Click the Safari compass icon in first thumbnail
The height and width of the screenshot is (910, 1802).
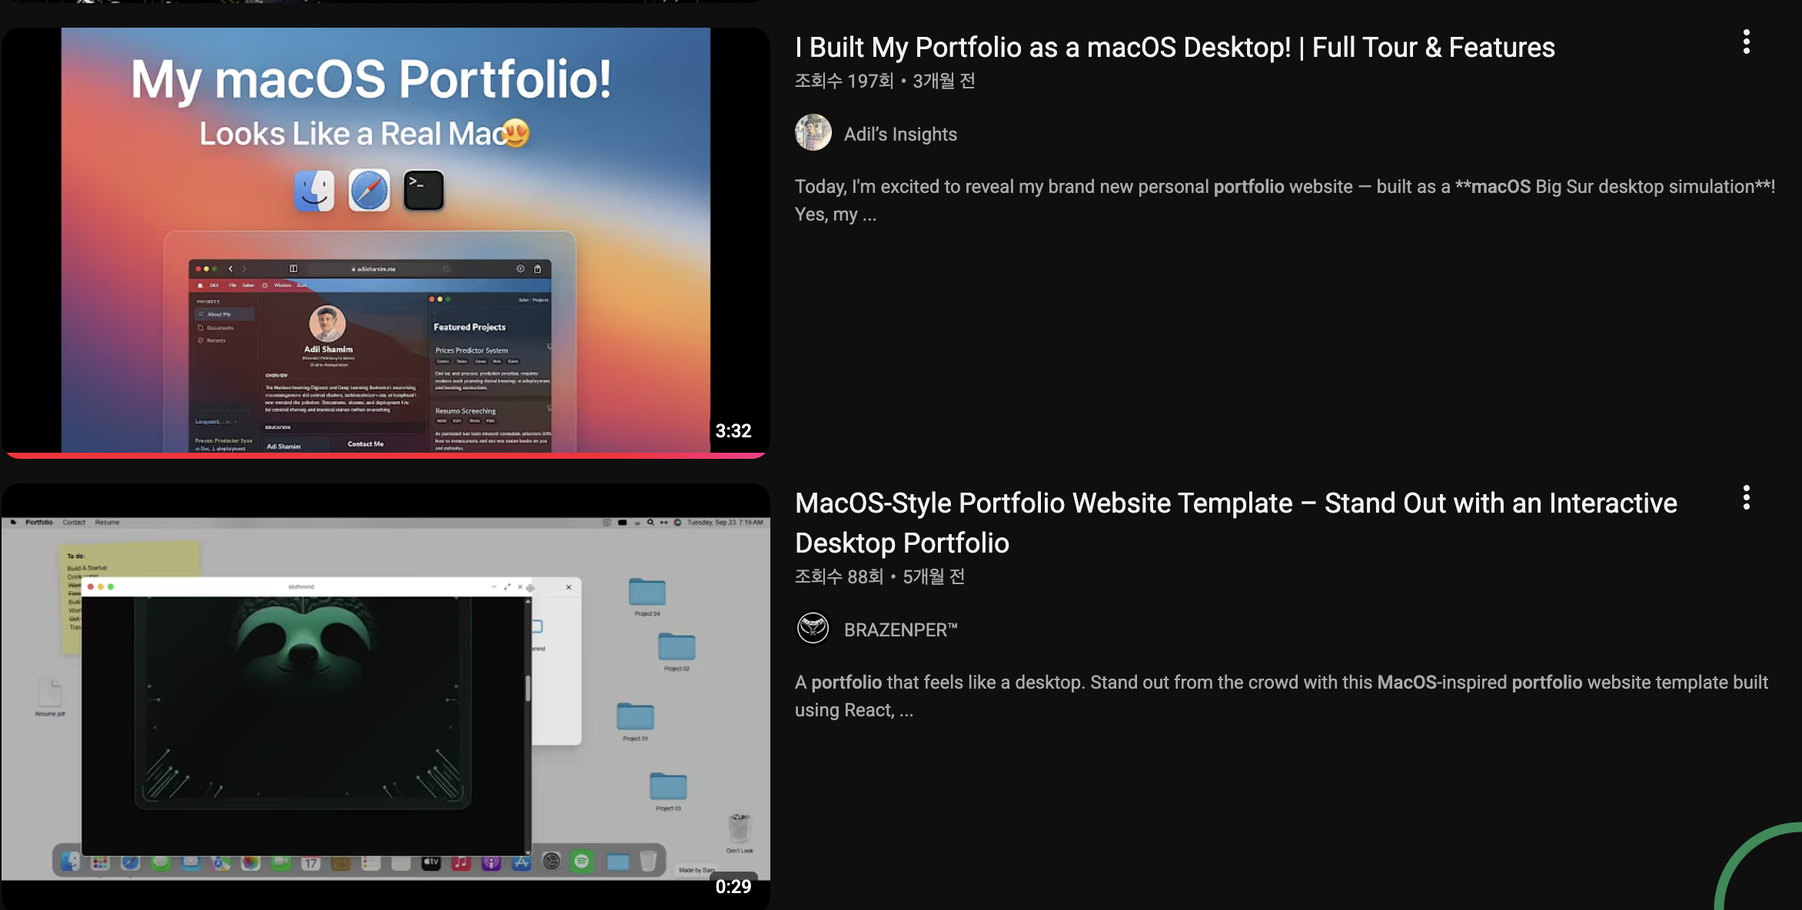(369, 191)
